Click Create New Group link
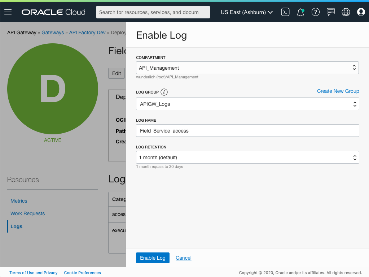This screenshot has height=277, width=369. pos(338,91)
